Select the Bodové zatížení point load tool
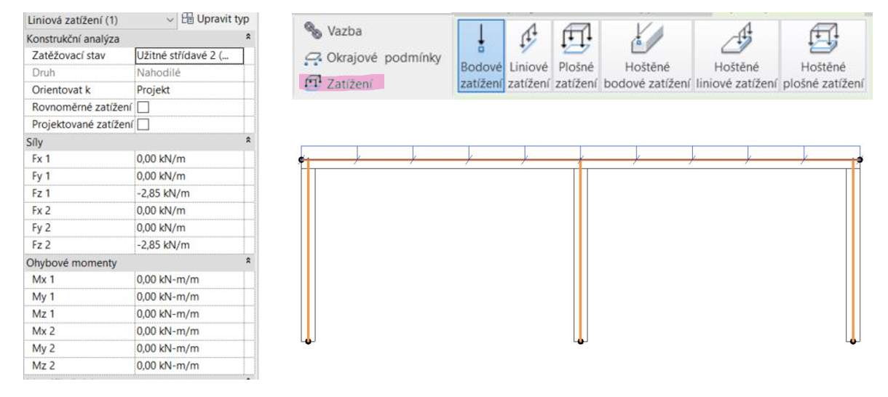 481,57
